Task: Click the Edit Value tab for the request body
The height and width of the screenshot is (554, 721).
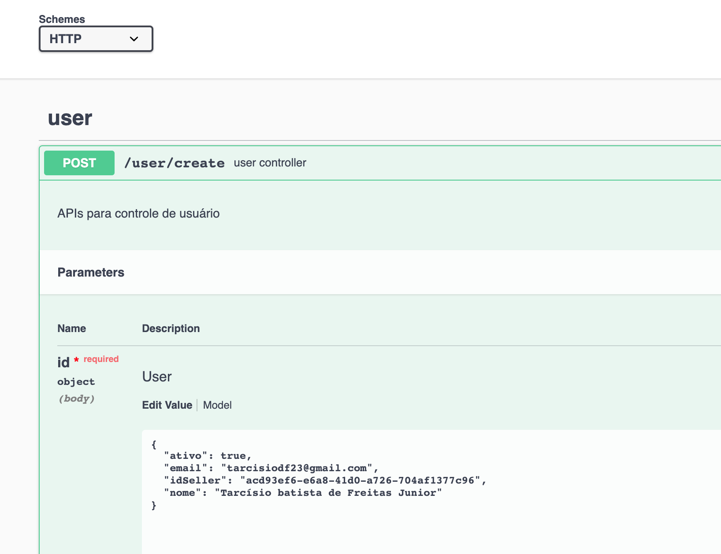Action: click(x=167, y=405)
